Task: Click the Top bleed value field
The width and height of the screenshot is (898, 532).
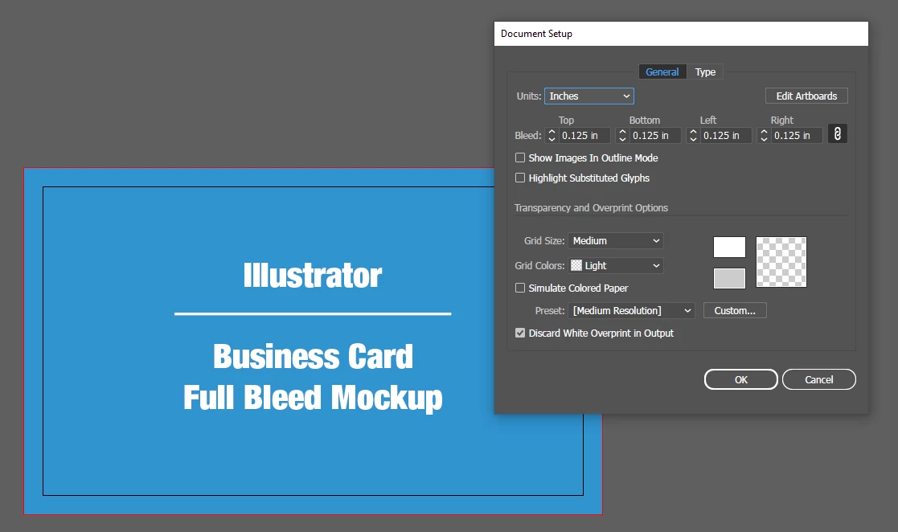Action: (584, 135)
